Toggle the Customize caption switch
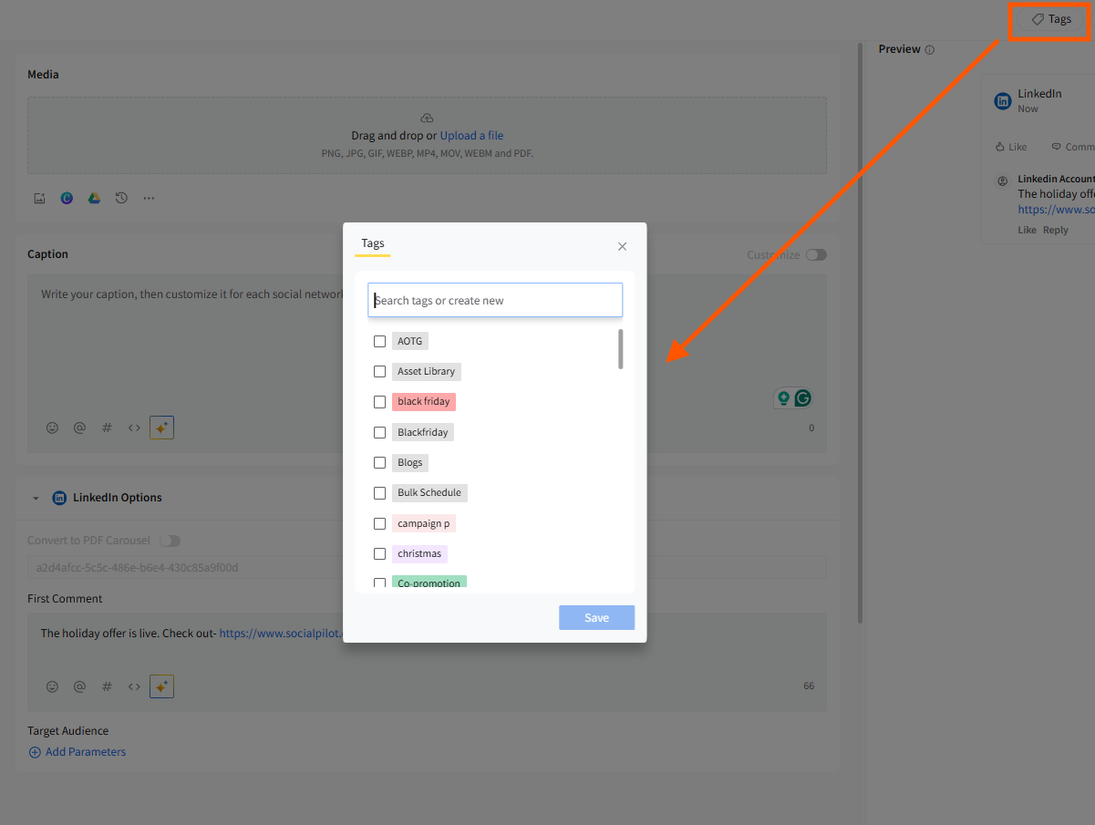 [x=816, y=255]
